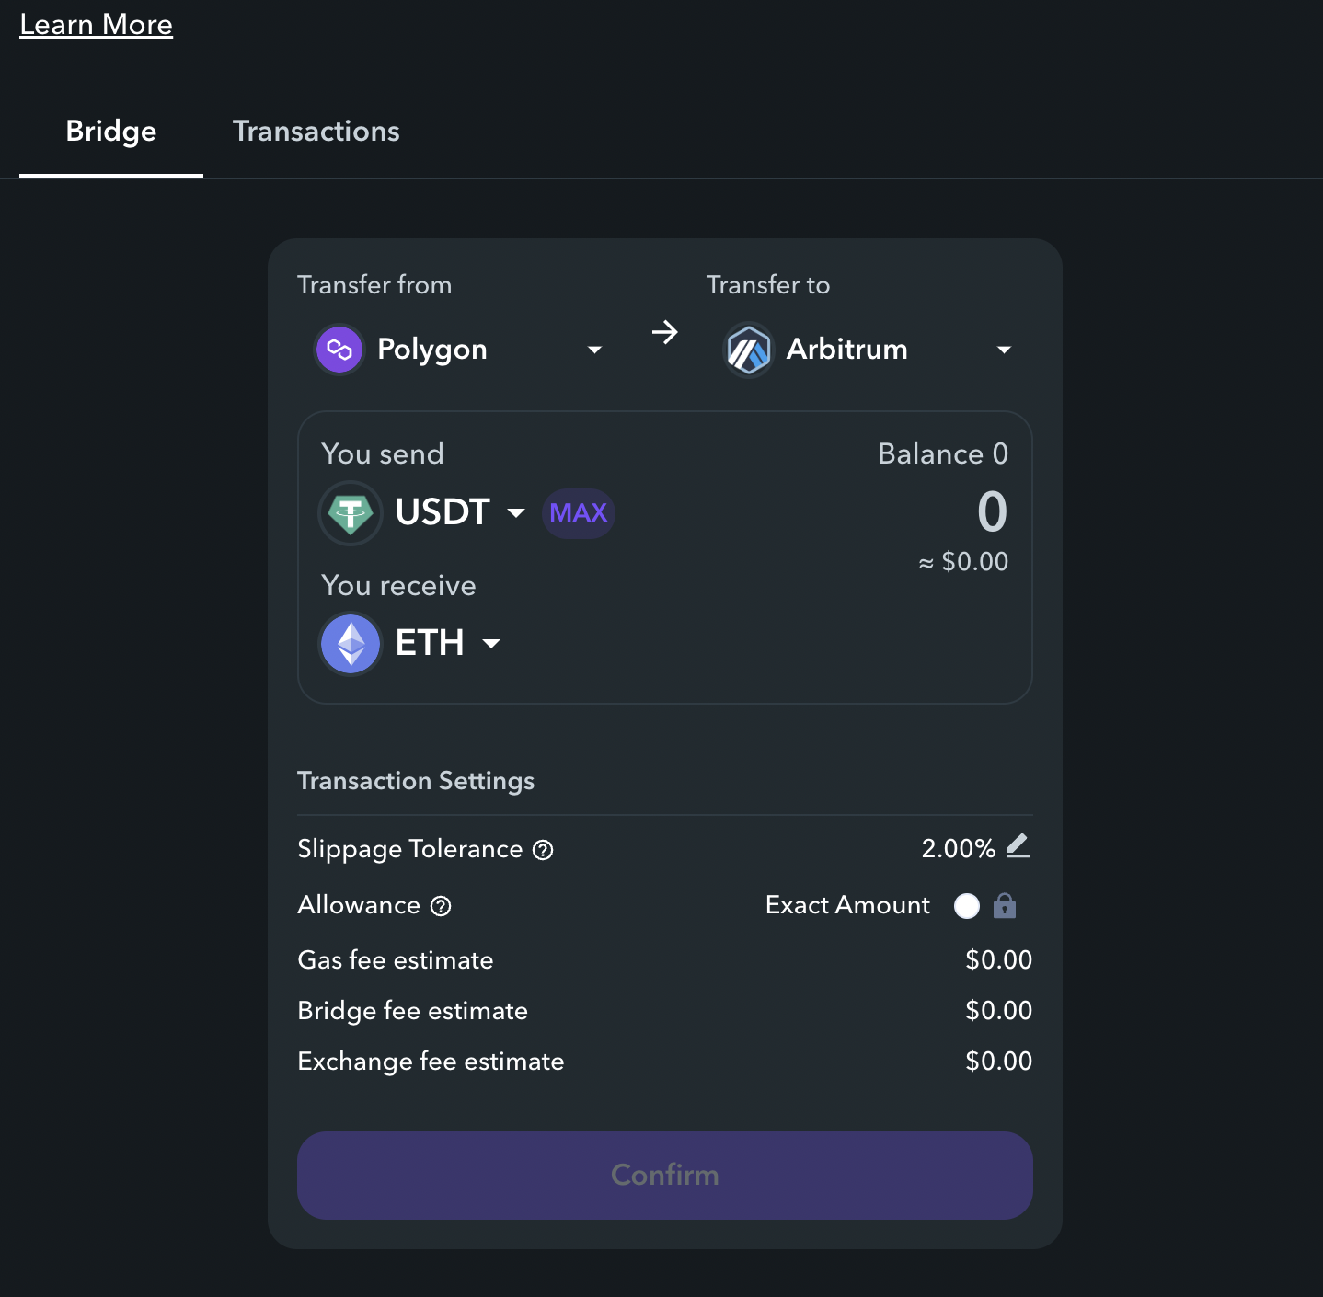
Task: Click the USDT token icon
Action: click(x=351, y=513)
